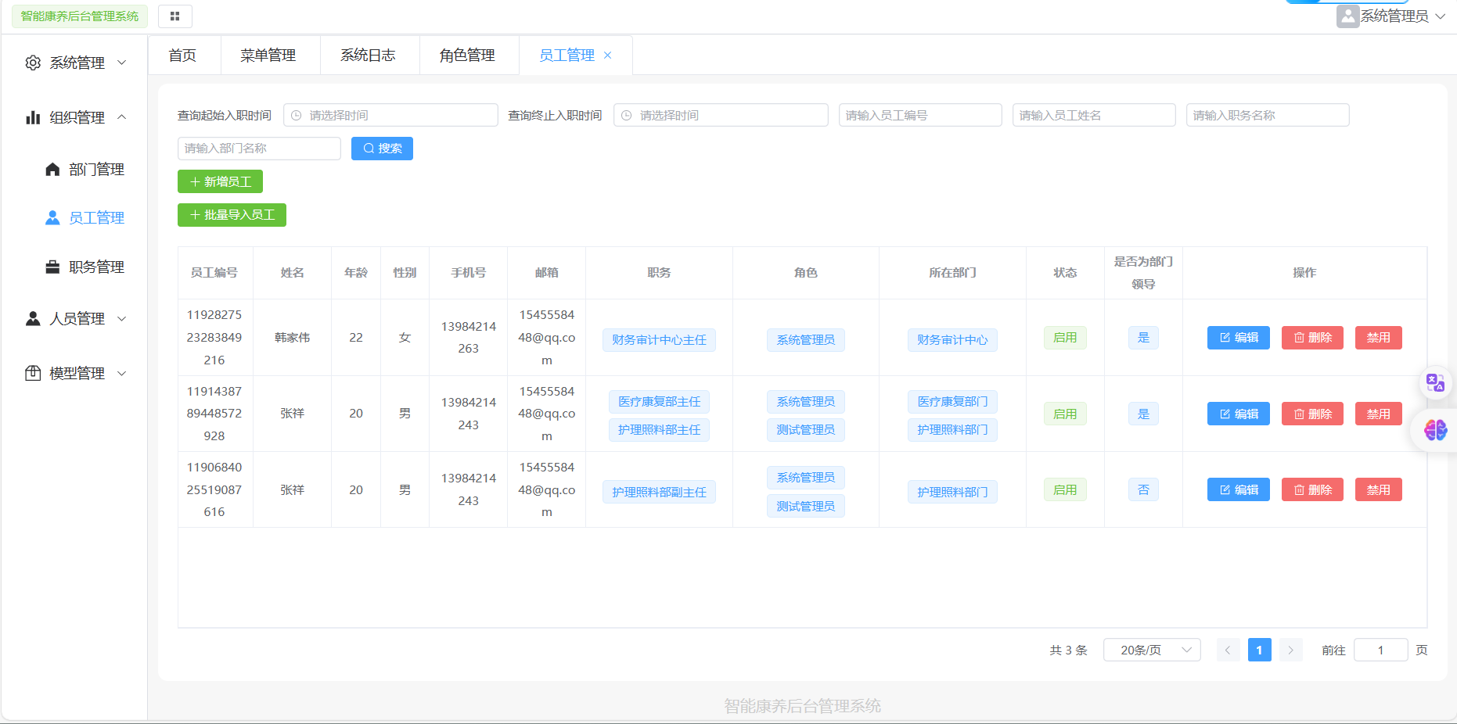Click the 批量导入员工 button
The width and height of the screenshot is (1457, 724).
232,215
